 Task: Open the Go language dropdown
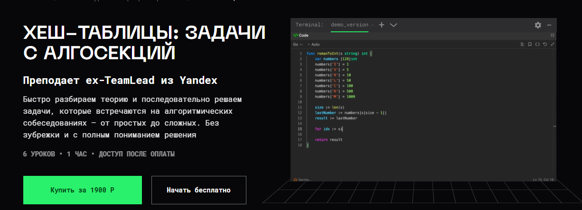pos(297,44)
